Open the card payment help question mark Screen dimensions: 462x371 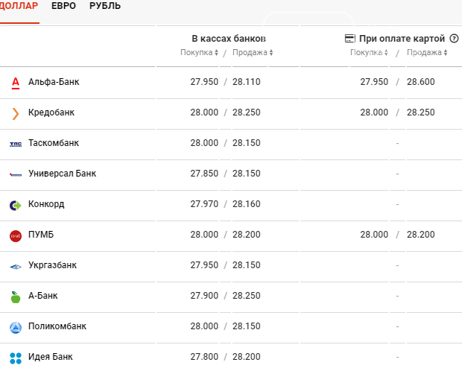click(x=454, y=38)
